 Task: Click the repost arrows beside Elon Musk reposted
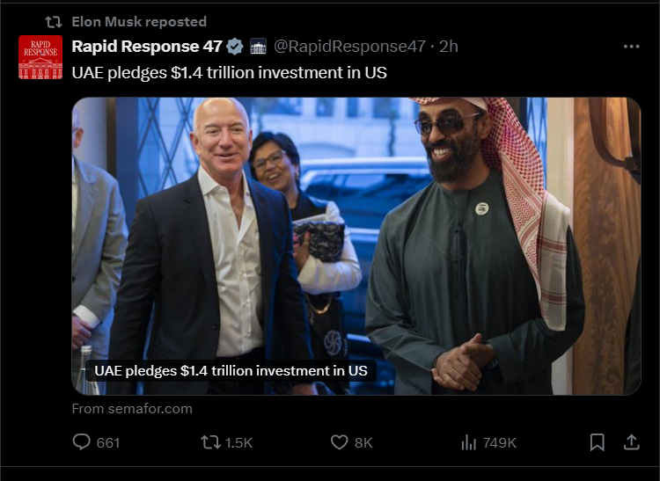(54, 22)
